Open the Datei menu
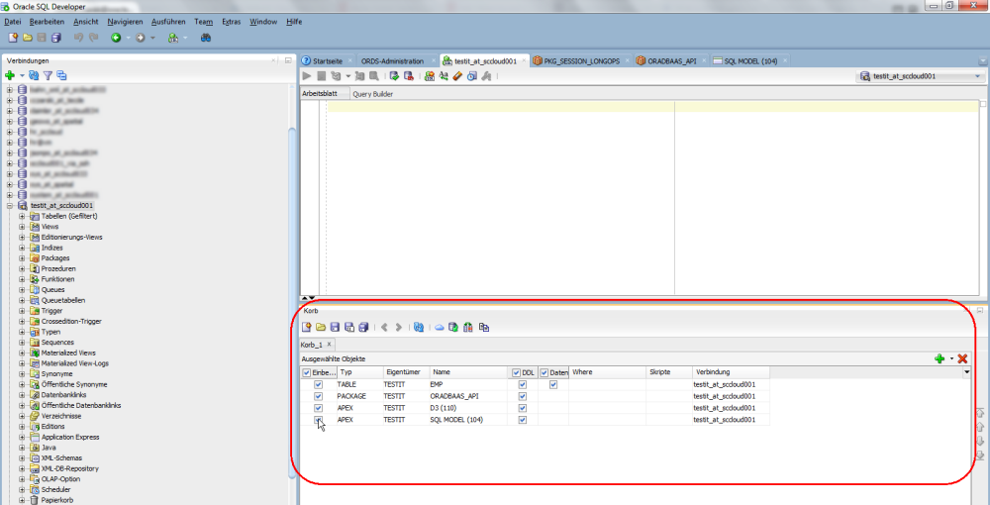The image size is (990, 505). (13, 22)
